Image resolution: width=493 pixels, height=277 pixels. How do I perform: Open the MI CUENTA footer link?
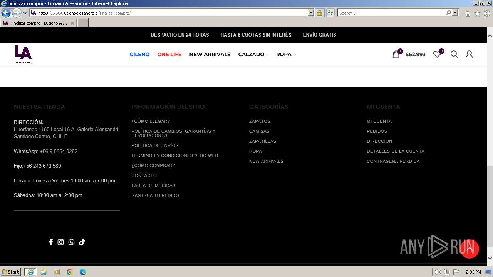(379, 121)
